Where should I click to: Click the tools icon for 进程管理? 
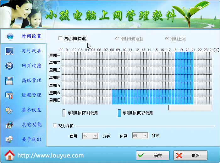click(9, 95)
